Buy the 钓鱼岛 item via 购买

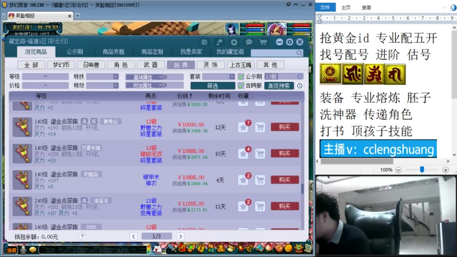[285, 180]
